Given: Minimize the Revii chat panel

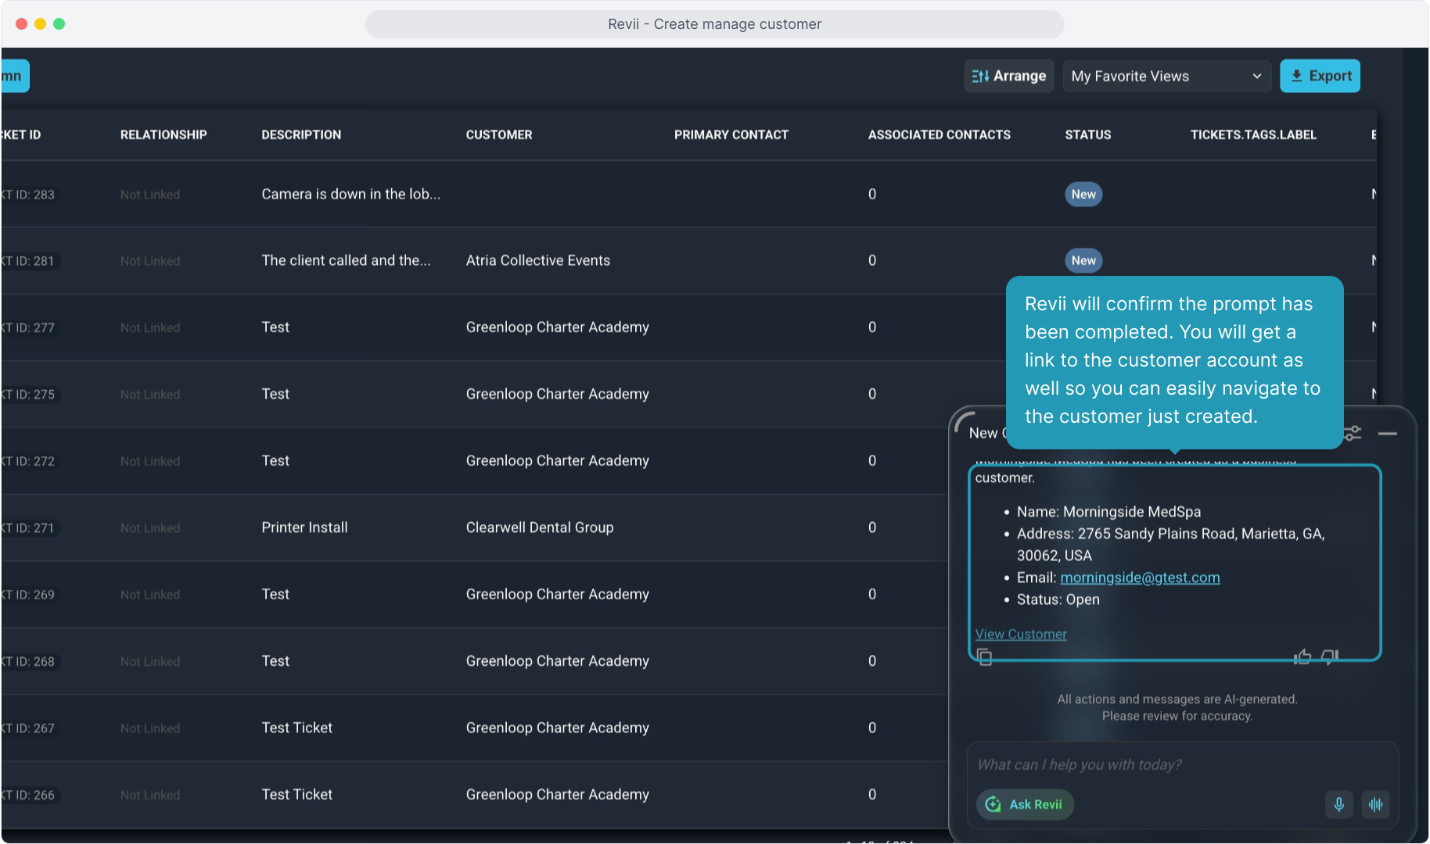Looking at the screenshot, I should (x=1388, y=434).
